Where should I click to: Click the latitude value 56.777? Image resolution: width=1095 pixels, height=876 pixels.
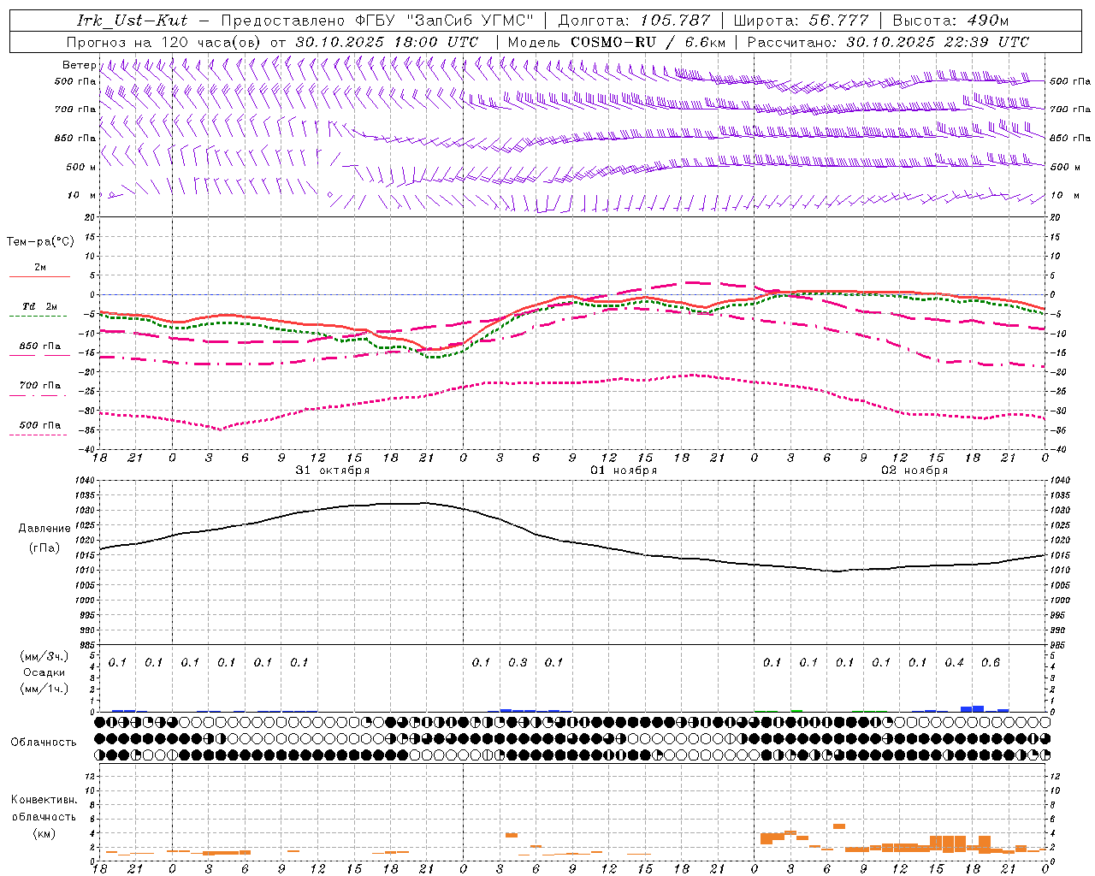(838, 21)
